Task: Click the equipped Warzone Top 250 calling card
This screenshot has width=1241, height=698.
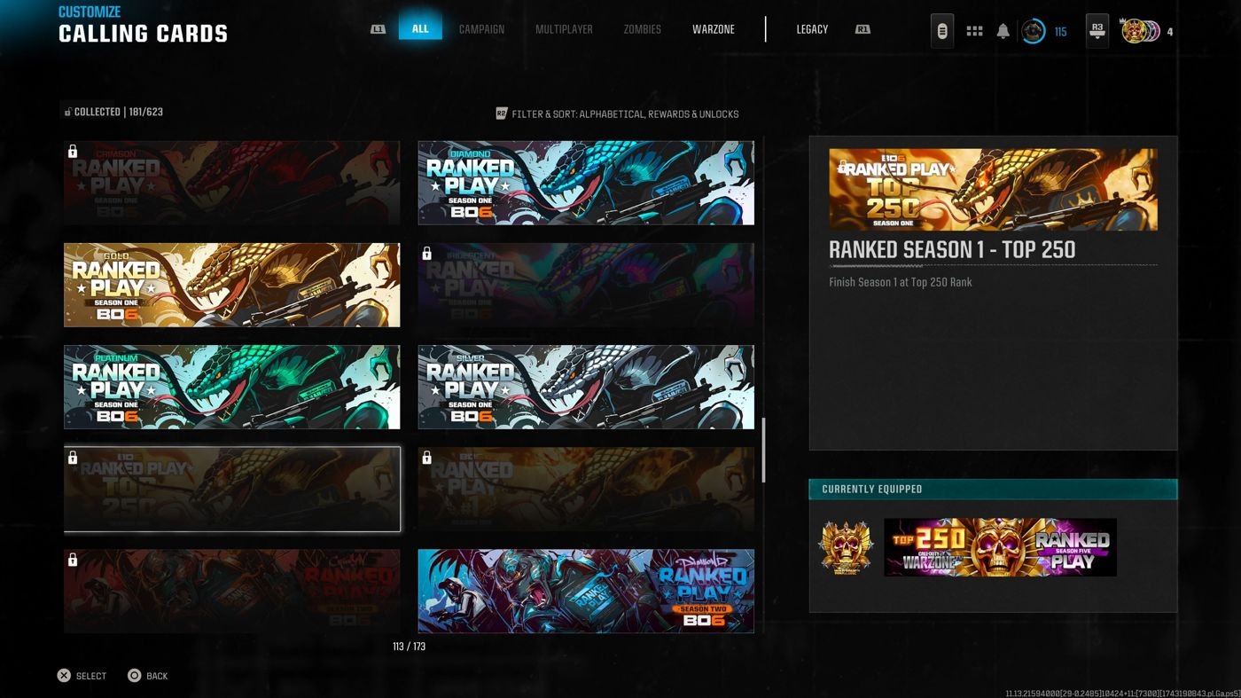Action: 1000,547
